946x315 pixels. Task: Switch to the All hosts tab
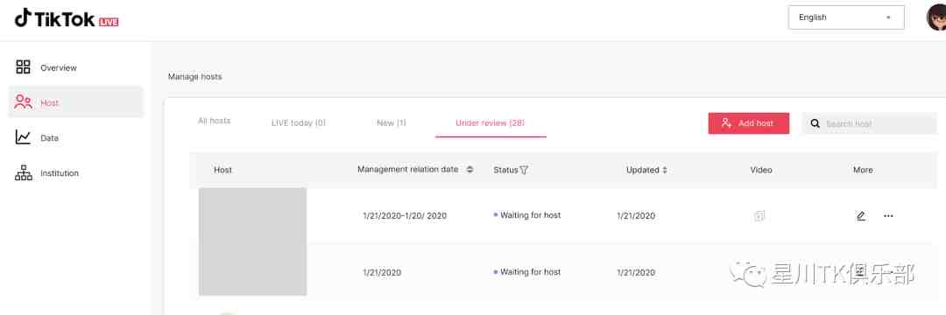[215, 121]
